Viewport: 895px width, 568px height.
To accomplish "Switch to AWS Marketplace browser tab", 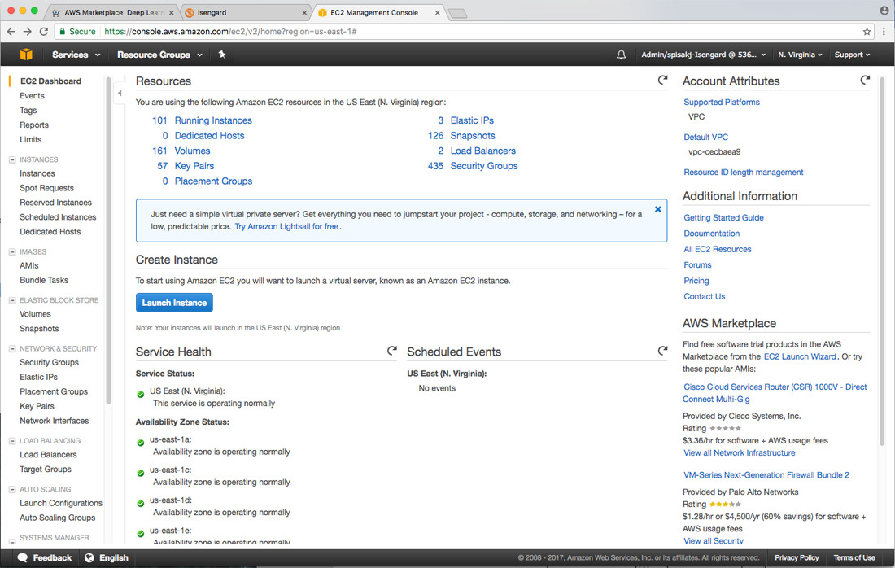I will (114, 12).
